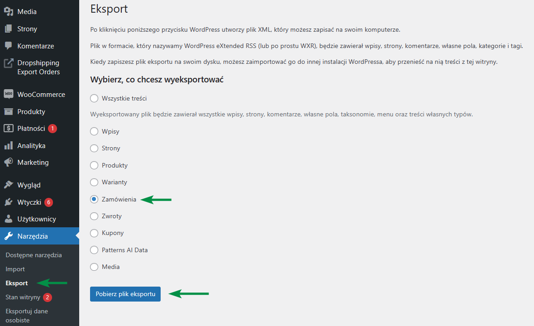Choose the Strony export radio option
Viewport: 534px width, 326px height.
pos(94,148)
